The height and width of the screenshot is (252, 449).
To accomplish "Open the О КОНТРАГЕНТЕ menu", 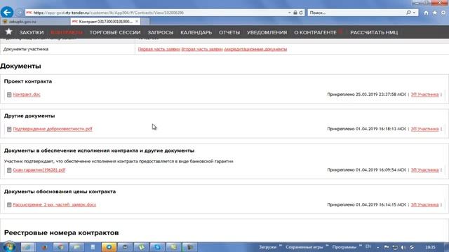I will click(x=315, y=33).
